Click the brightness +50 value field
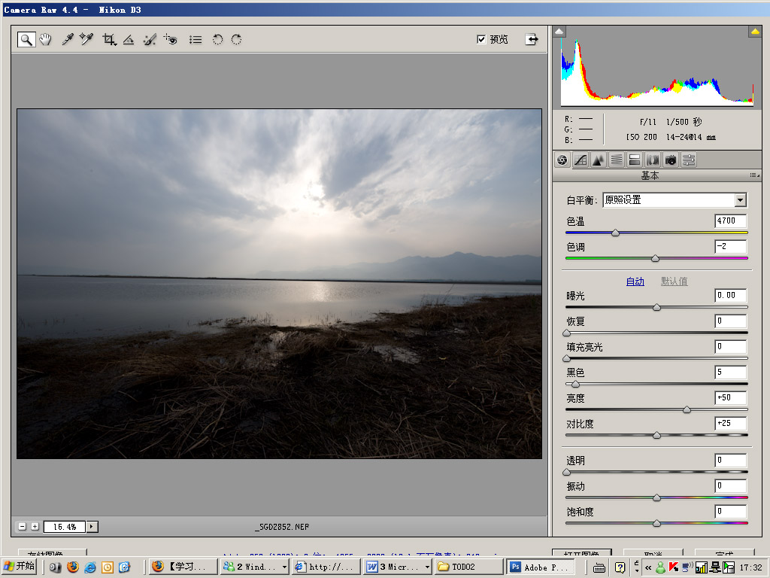The height and width of the screenshot is (578, 770). pos(731,397)
